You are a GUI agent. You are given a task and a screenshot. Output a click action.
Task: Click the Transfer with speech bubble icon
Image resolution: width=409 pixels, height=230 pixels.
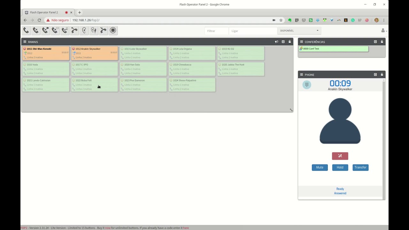click(45, 30)
